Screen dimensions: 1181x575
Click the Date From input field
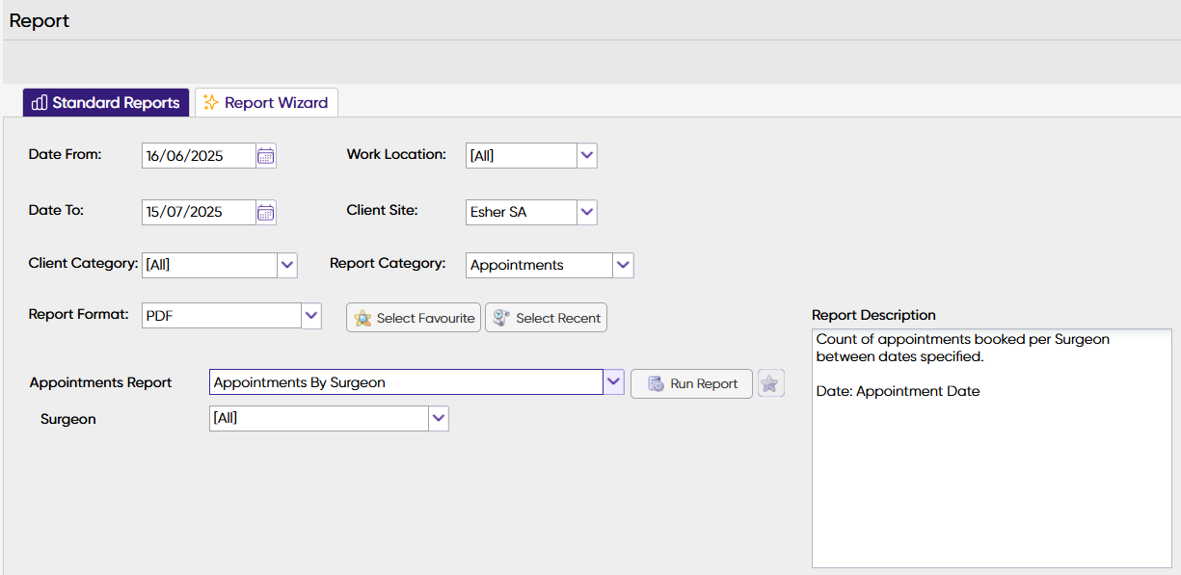coord(199,155)
